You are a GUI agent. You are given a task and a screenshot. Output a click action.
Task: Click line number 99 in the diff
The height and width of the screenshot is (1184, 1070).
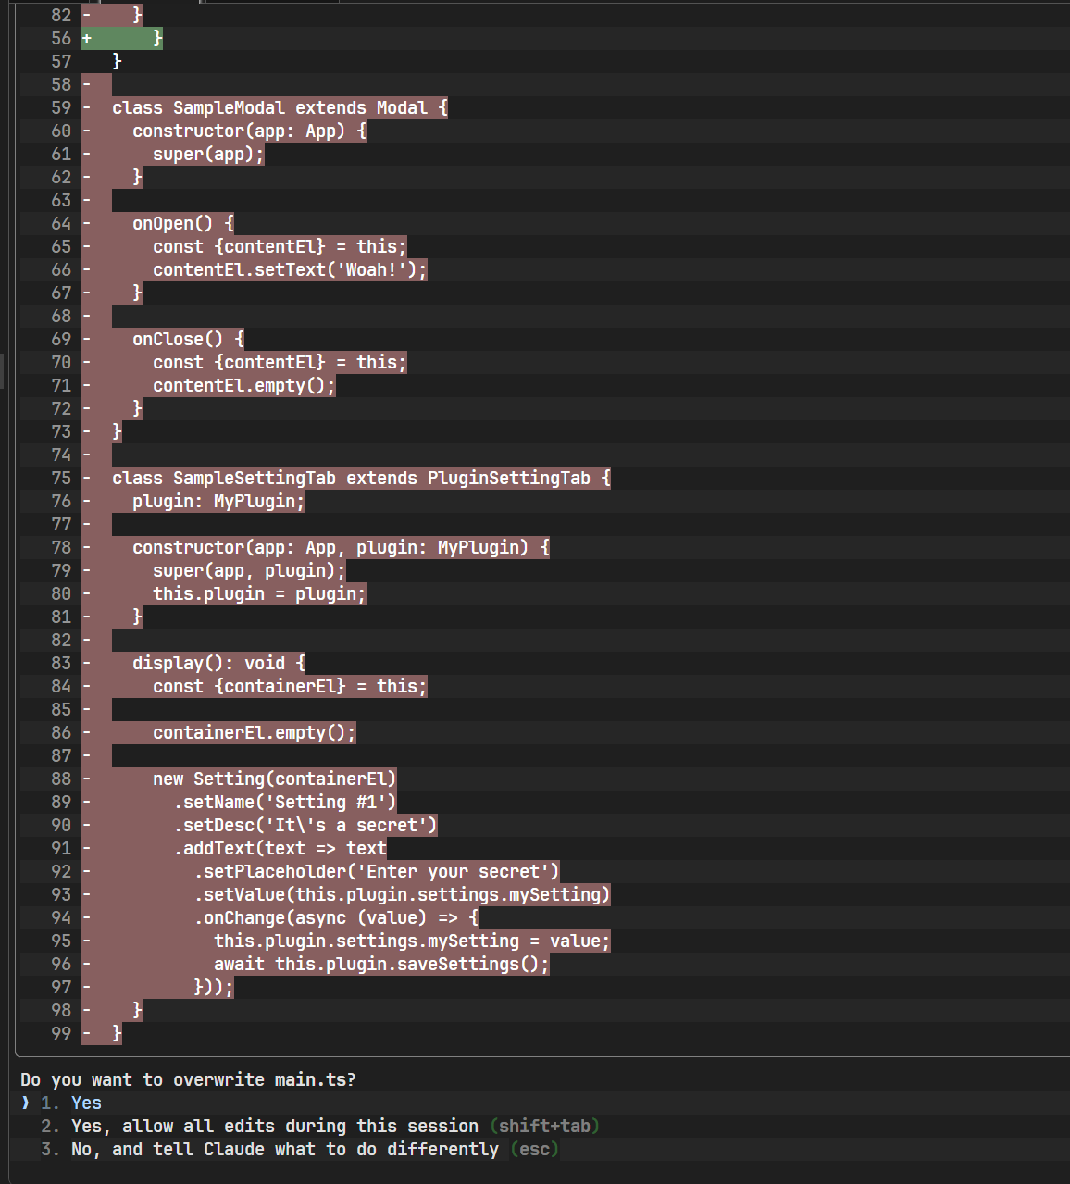[61, 1033]
